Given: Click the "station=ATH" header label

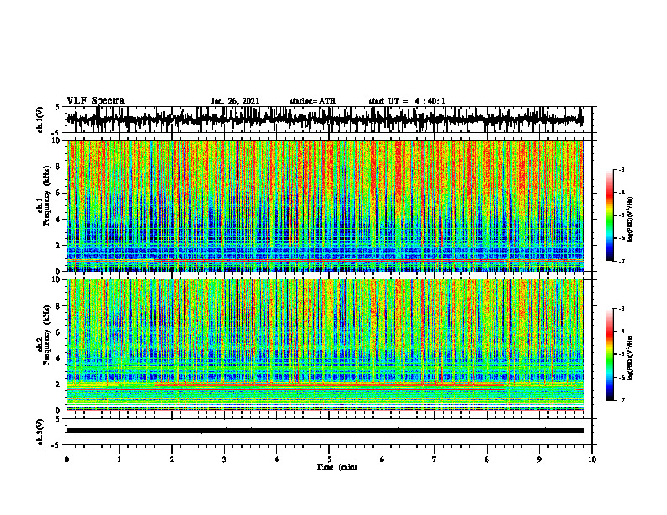Looking at the screenshot, I should [312, 101].
